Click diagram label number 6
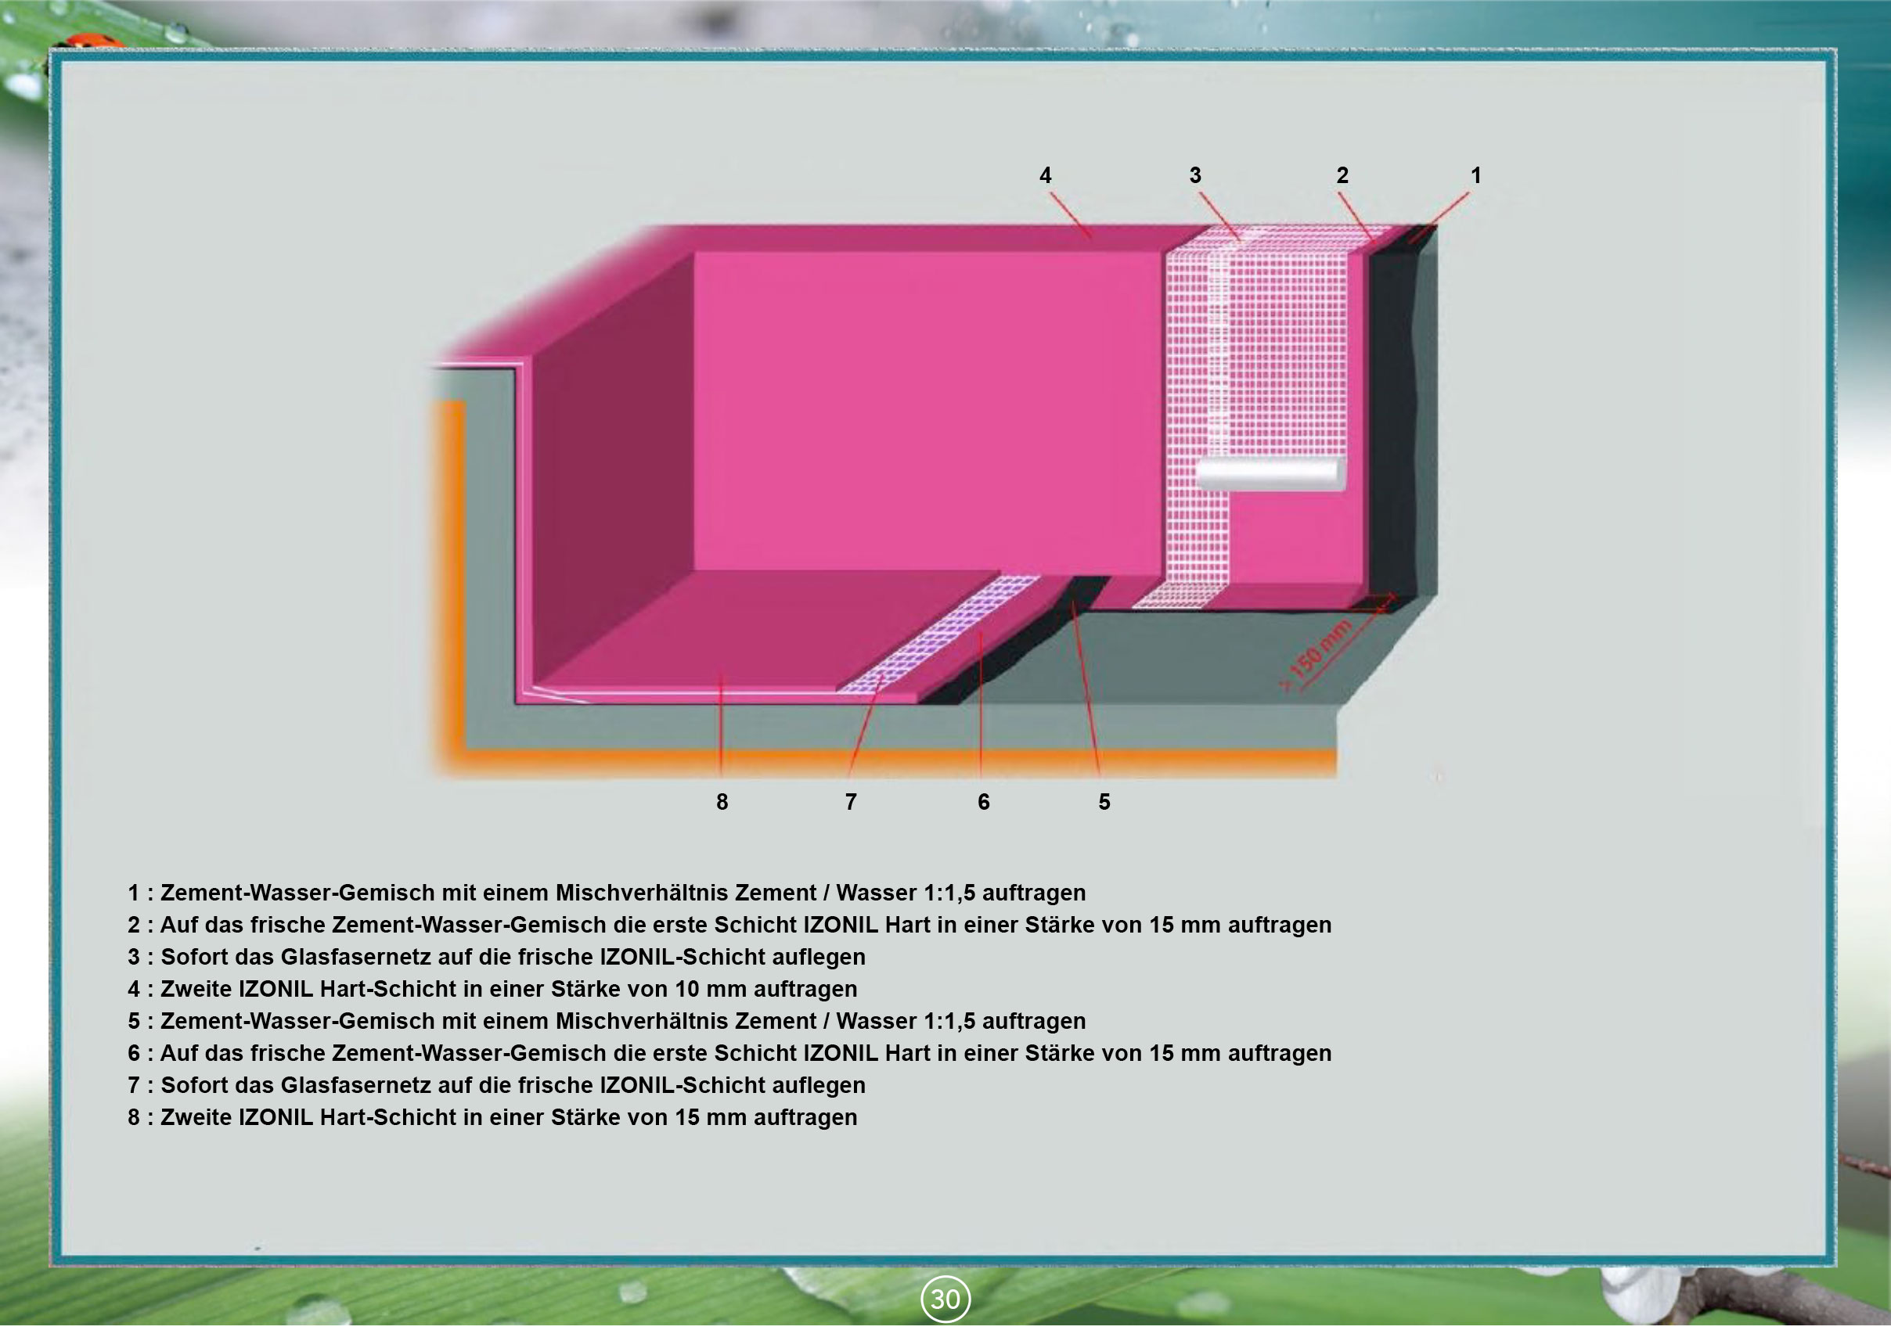This screenshot has height=1330, width=1891. [x=983, y=803]
